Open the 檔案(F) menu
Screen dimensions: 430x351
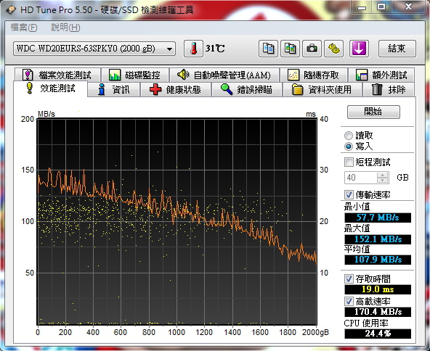(23, 28)
